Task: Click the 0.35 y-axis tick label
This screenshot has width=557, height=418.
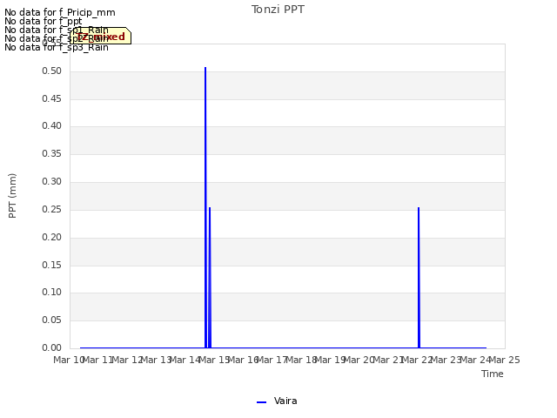Action: (52, 153)
